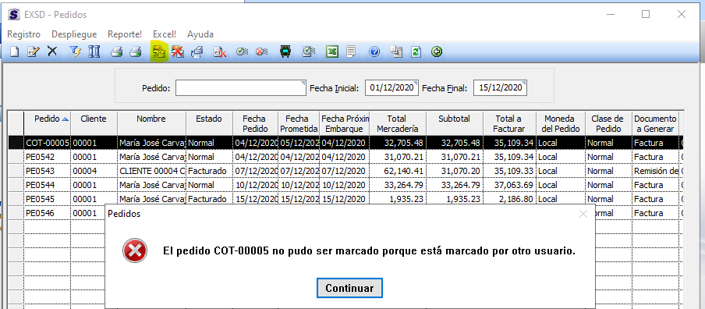Click the filter funnel icon
705x309 pixels.
[x=75, y=52]
